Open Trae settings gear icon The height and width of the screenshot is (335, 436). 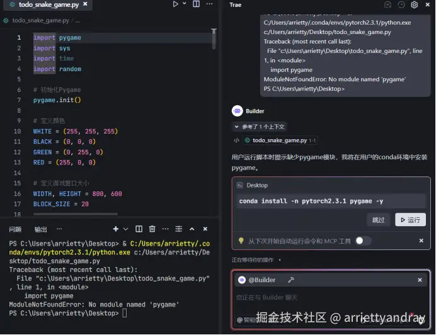415,5
